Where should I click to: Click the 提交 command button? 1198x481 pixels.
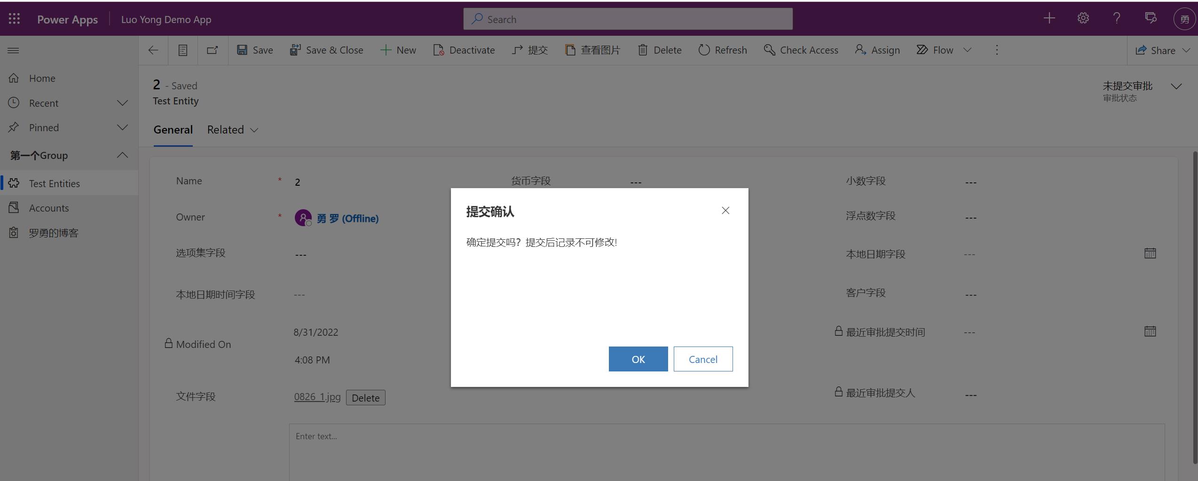coord(530,50)
